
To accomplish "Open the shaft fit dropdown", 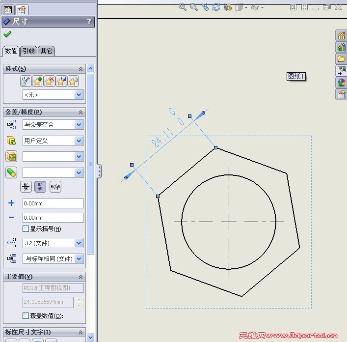I will (x=79, y=172).
